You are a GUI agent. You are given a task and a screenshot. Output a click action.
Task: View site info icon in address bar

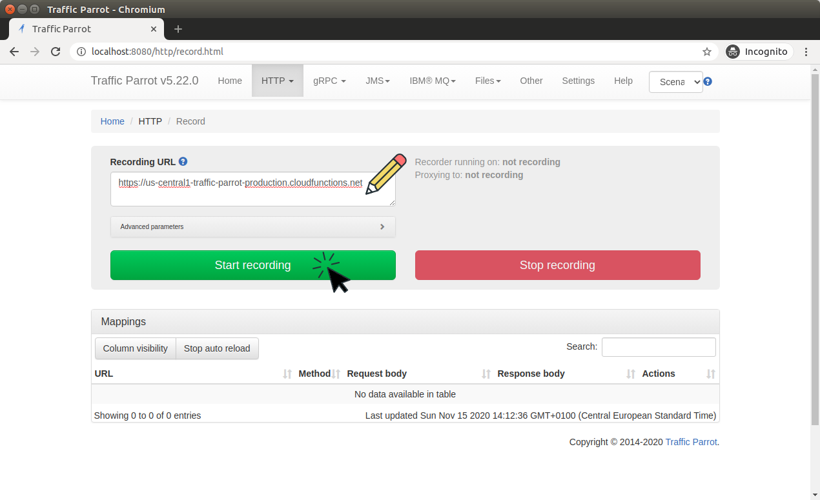point(81,52)
